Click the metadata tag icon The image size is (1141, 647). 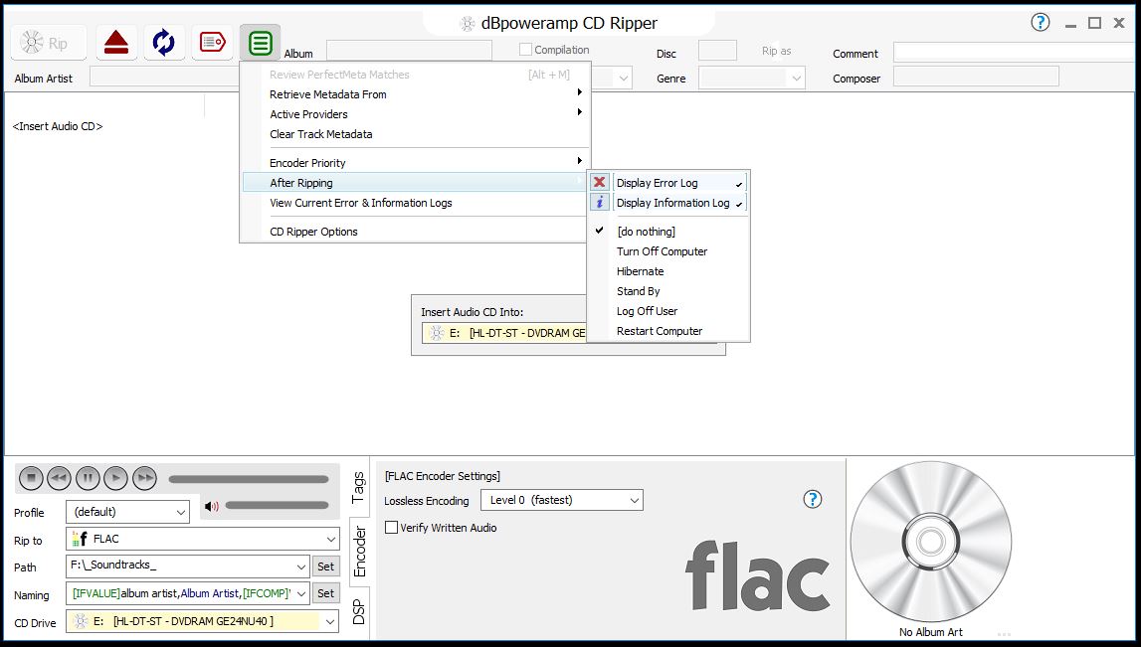tap(212, 42)
